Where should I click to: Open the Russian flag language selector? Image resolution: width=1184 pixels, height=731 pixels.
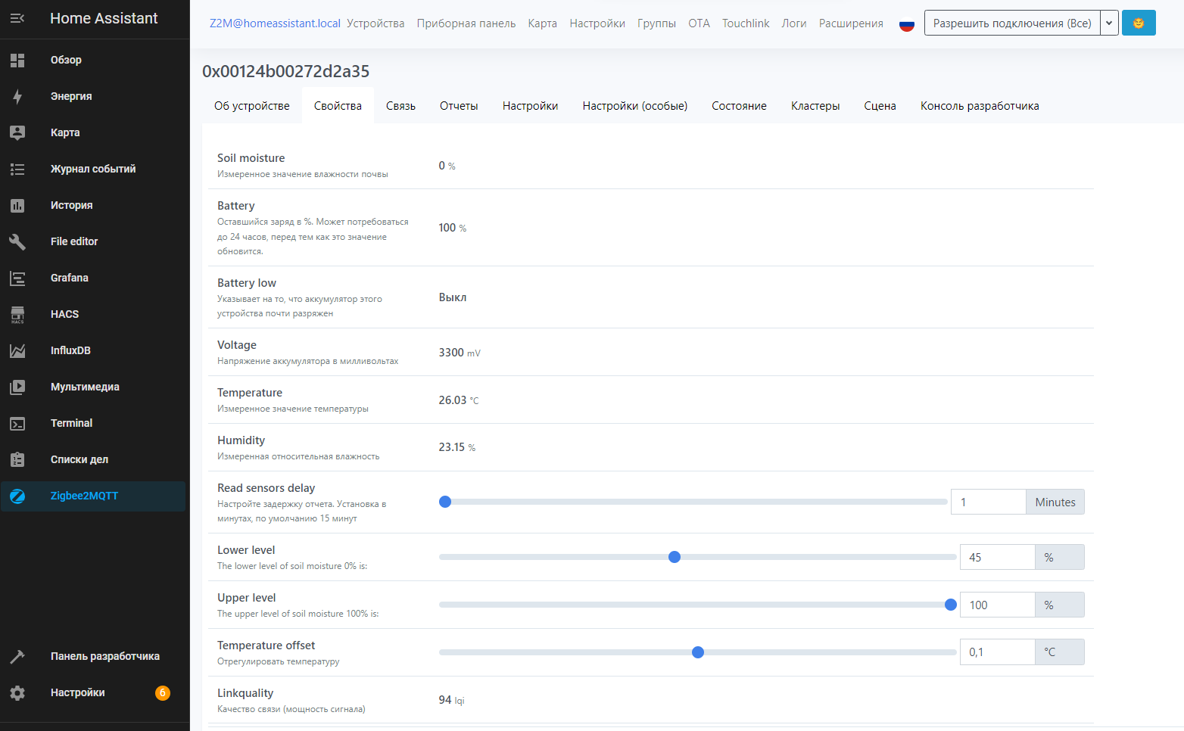pos(906,24)
